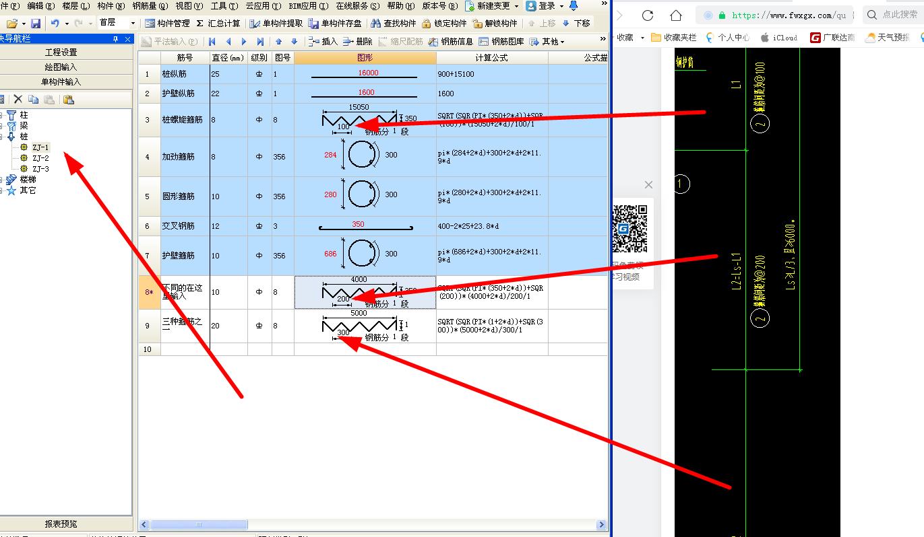
Task: Open the iCloud bookmark in browser
Action: point(778,38)
